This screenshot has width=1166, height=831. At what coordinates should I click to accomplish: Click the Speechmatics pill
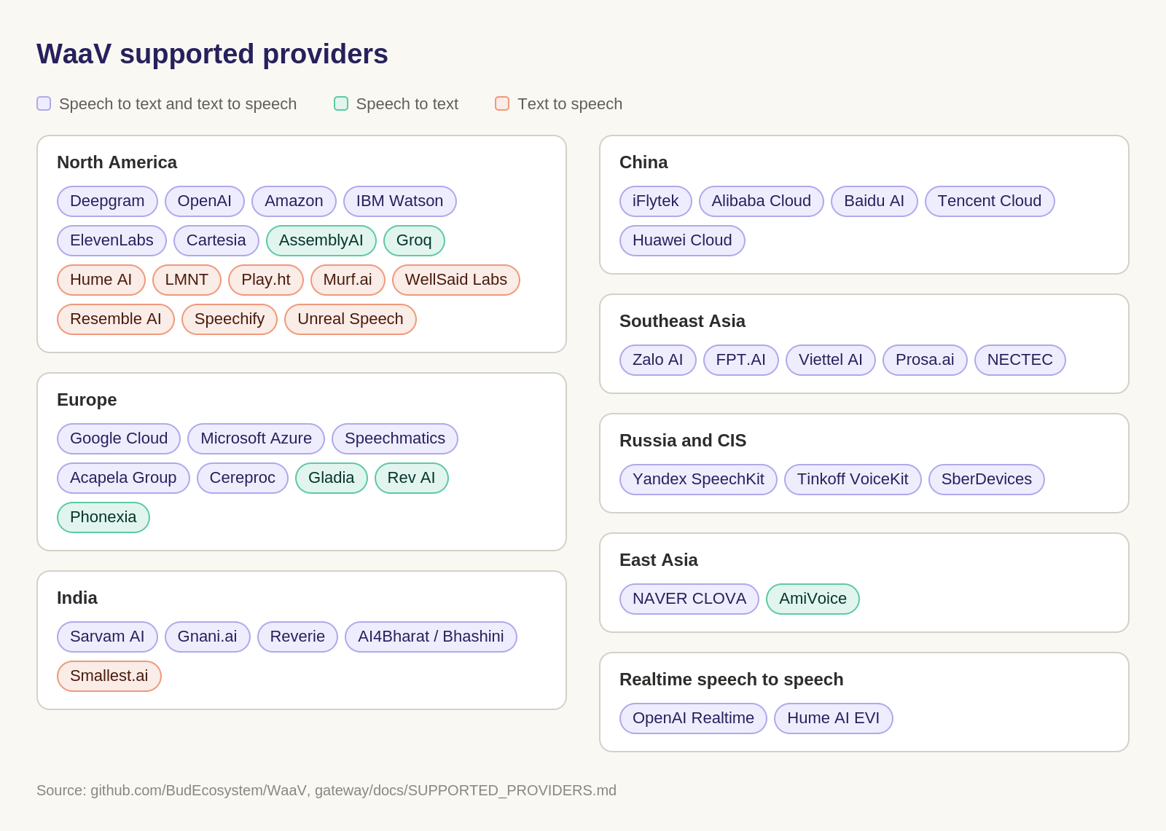click(395, 438)
